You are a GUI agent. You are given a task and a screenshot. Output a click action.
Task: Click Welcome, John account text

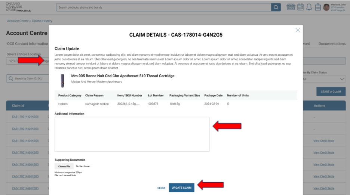pyautogui.click(x=338, y=5)
